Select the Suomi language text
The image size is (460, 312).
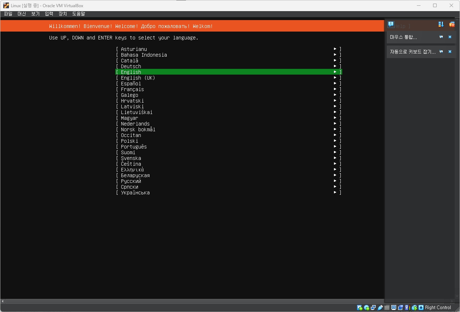click(x=128, y=152)
